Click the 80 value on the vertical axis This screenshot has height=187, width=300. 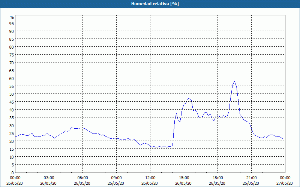pyautogui.click(x=12, y=47)
